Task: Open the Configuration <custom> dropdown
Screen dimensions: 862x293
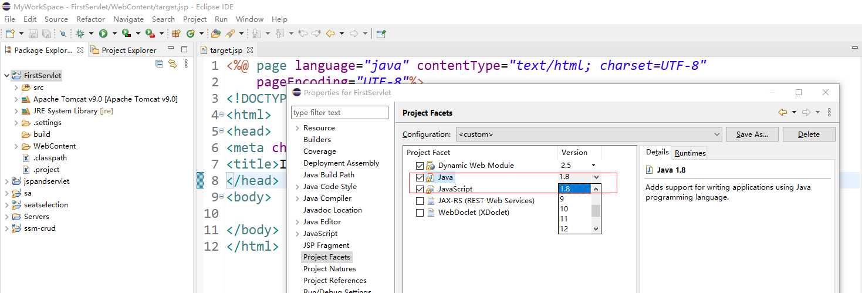Action: pyautogui.click(x=589, y=134)
